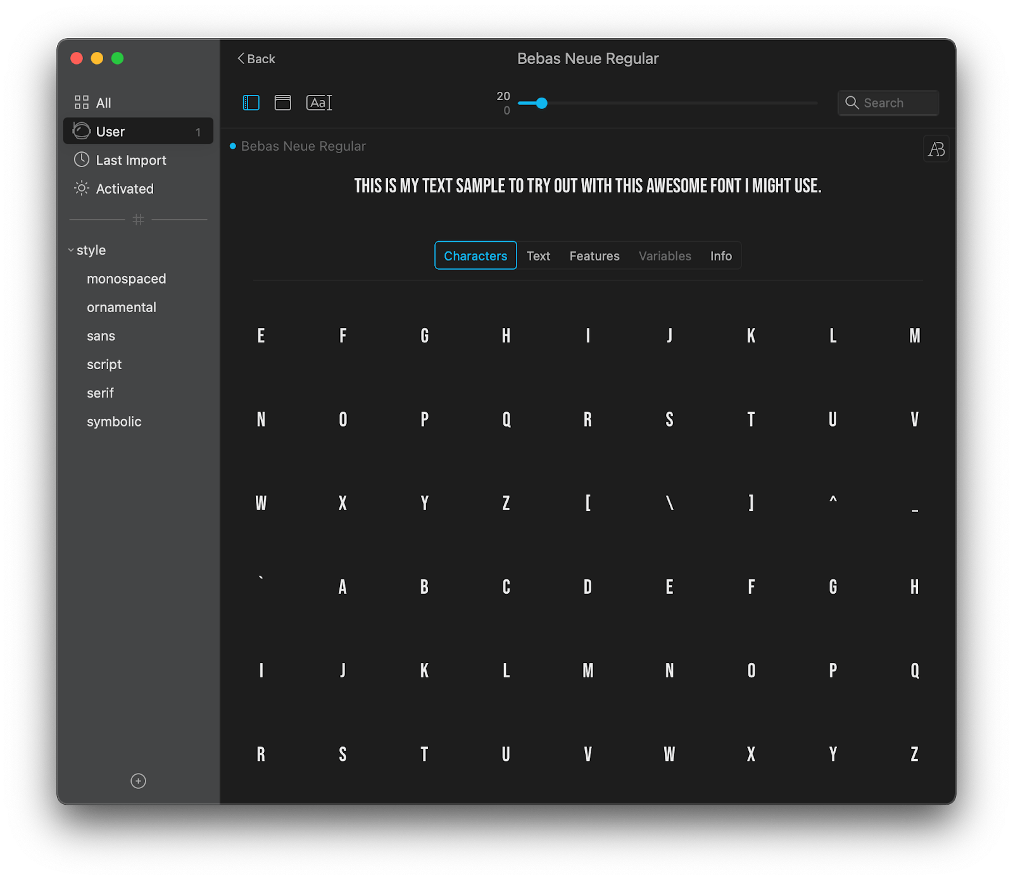Filter by symbolic style tag
The image size is (1013, 880).
coord(114,421)
